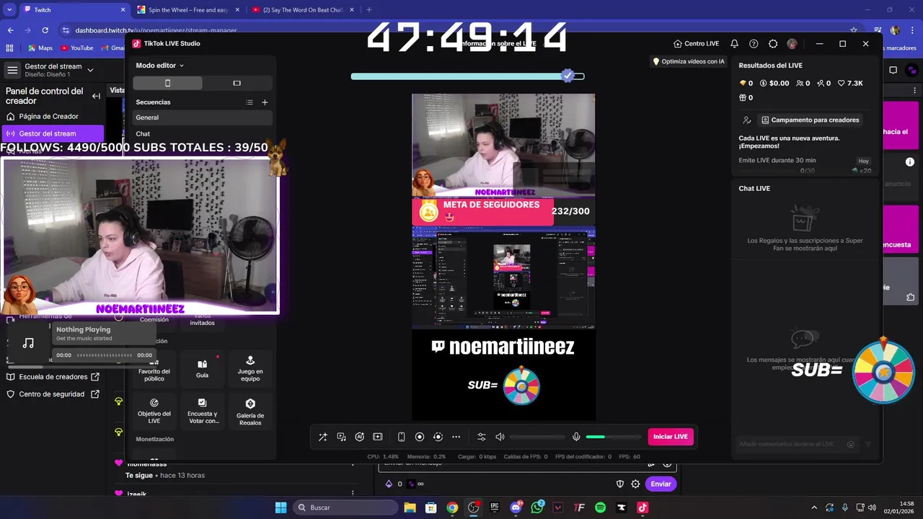Click the Chrome back arrow

click(x=11, y=30)
